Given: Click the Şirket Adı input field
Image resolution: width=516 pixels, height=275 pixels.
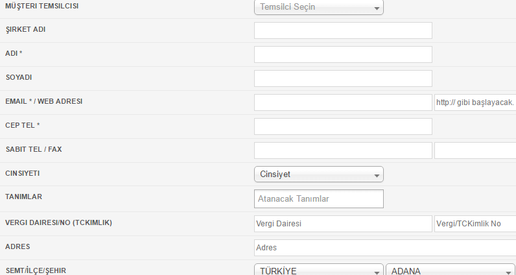Looking at the screenshot, I should pyautogui.click(x=343, y=30).
